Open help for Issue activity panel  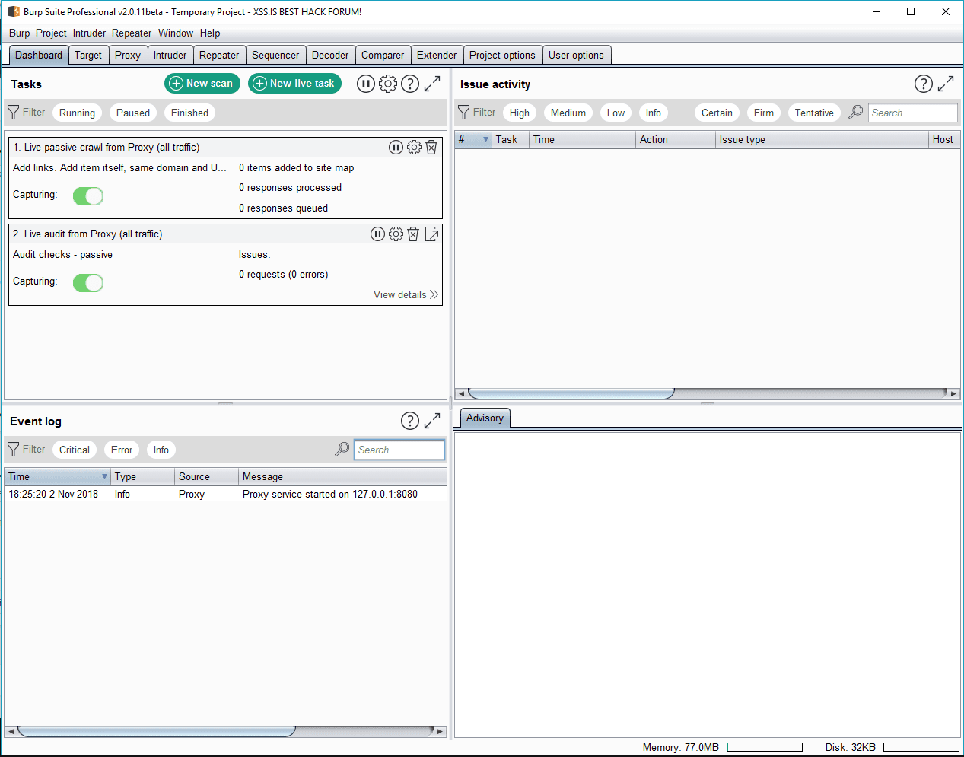click(x=924, y=84)
